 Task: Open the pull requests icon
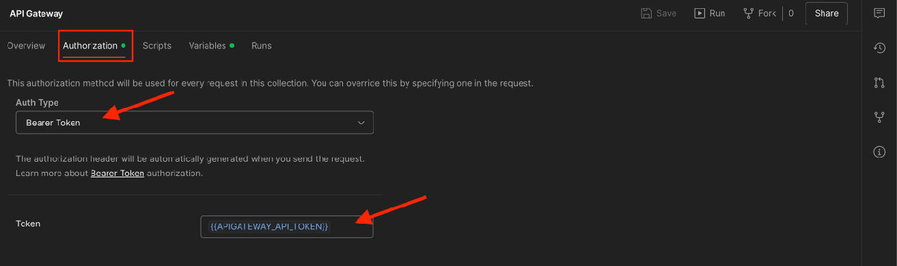[880, 83]
